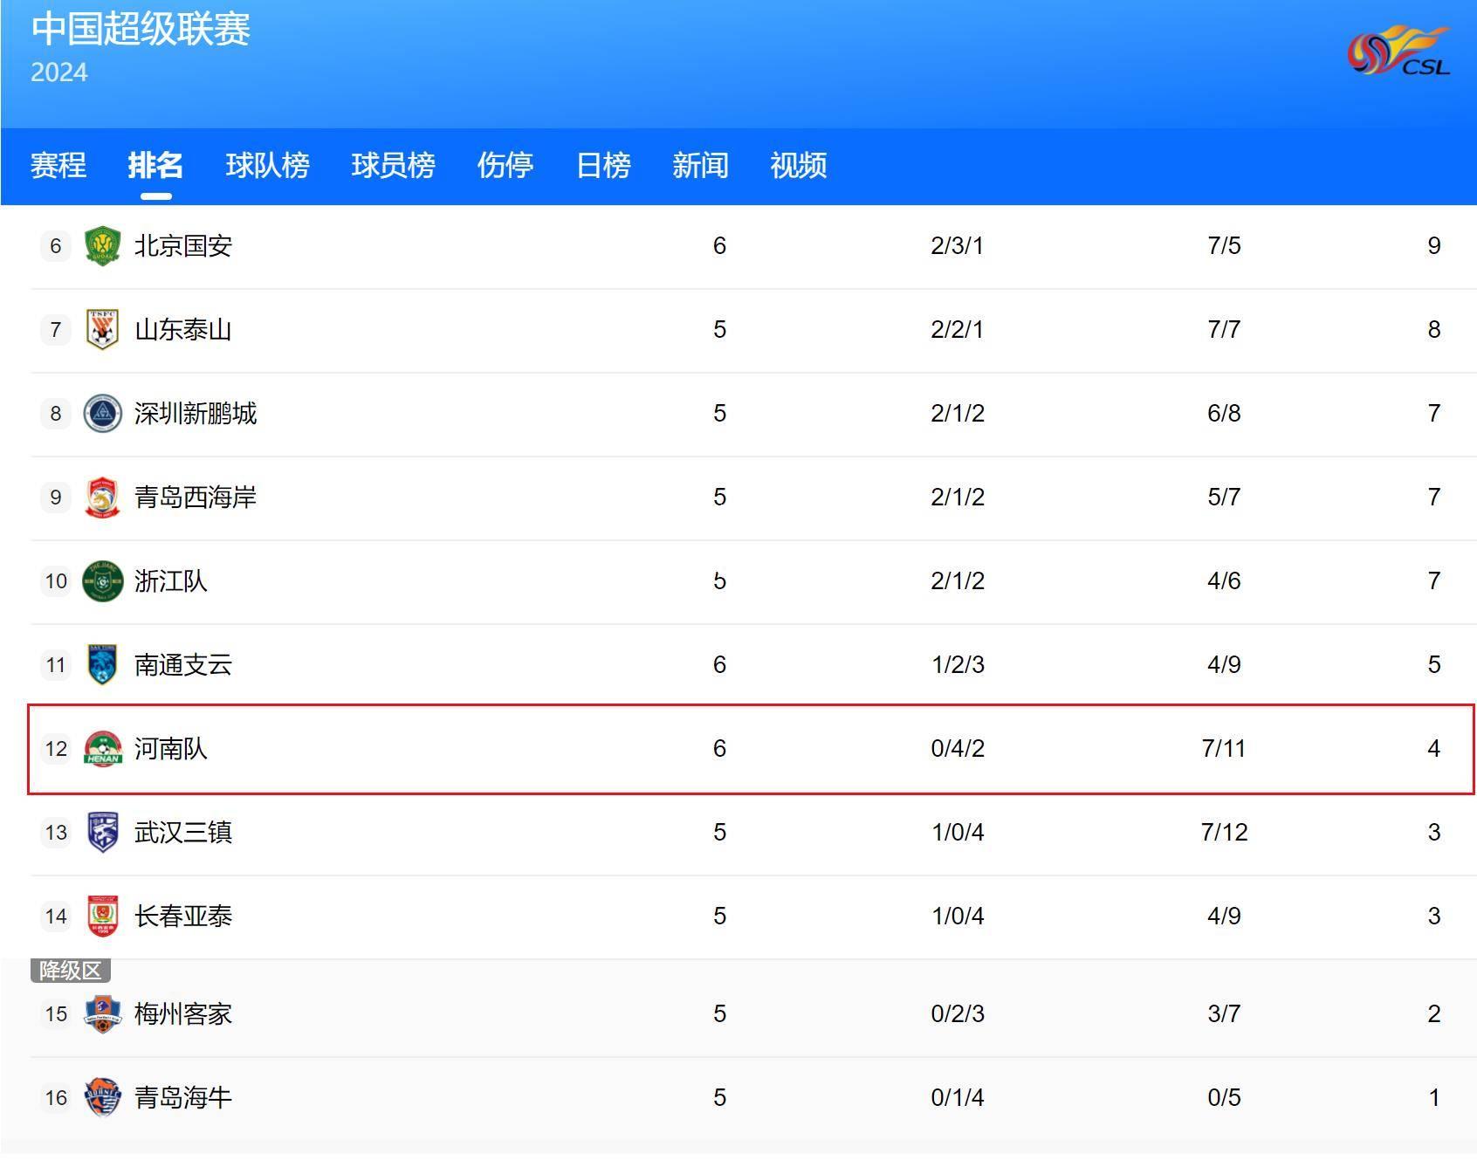Image resolution: width=1477 pixels, height=1174 pixels.
Task: Click rank badge 10 for 浙江队
Action: (56, 581)
